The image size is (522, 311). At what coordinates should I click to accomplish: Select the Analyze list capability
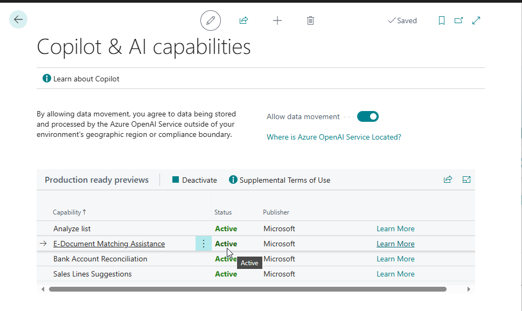(x=72, y=229)
